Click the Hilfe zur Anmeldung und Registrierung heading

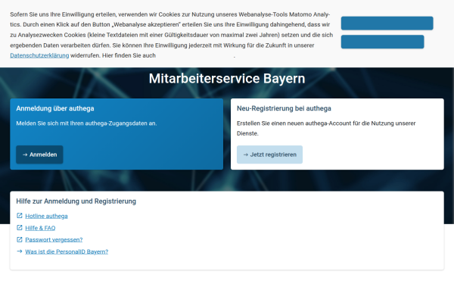point(76,201)
